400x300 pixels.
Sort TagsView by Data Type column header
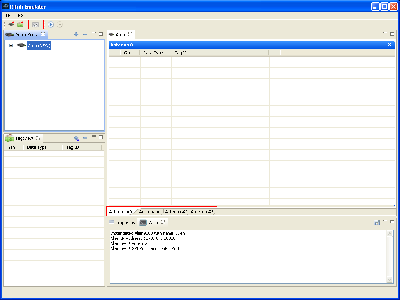(x=43, y=147)
